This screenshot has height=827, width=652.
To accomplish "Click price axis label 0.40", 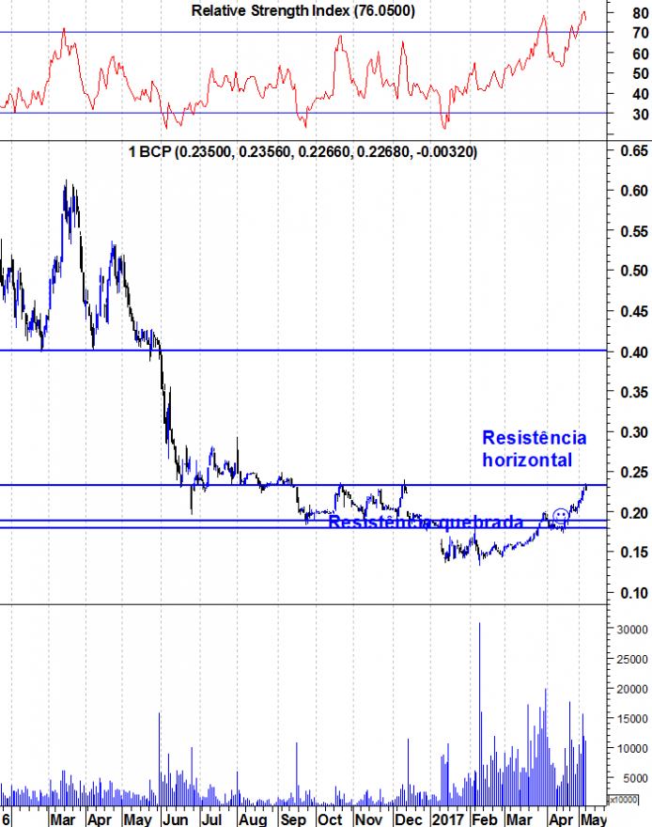I will click(x=634, y=351).
